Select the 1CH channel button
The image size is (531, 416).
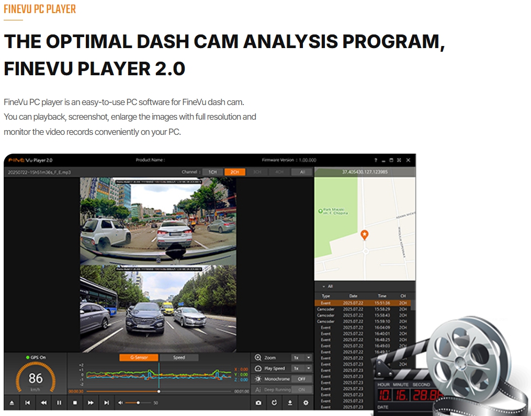(212, 172)
